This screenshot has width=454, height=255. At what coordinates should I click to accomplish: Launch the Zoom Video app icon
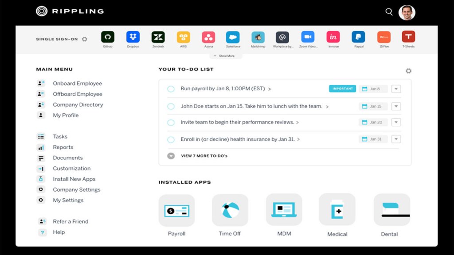[x=308, y=37]
